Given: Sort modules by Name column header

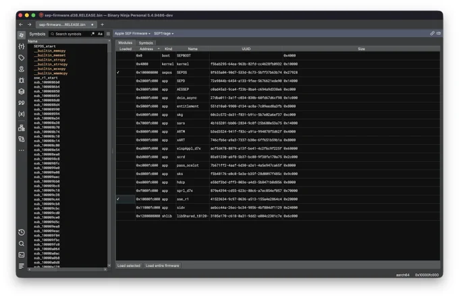Looking at the screenshot, I should 192,48.
